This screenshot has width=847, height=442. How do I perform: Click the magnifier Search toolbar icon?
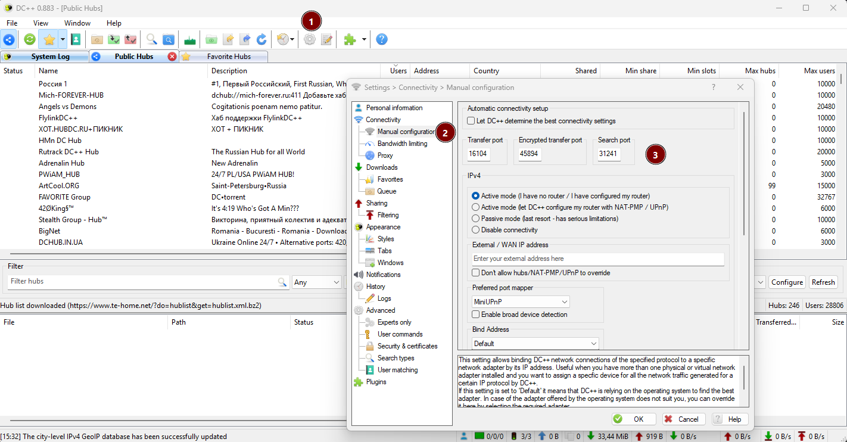pos(152,39)
